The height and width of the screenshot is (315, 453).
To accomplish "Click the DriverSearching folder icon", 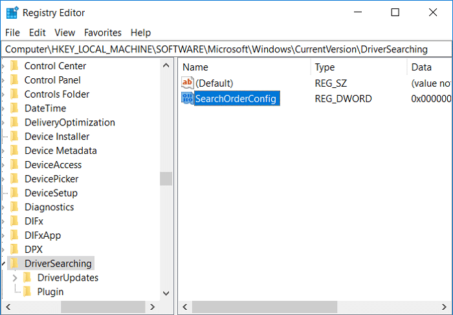I will [14, 264].
